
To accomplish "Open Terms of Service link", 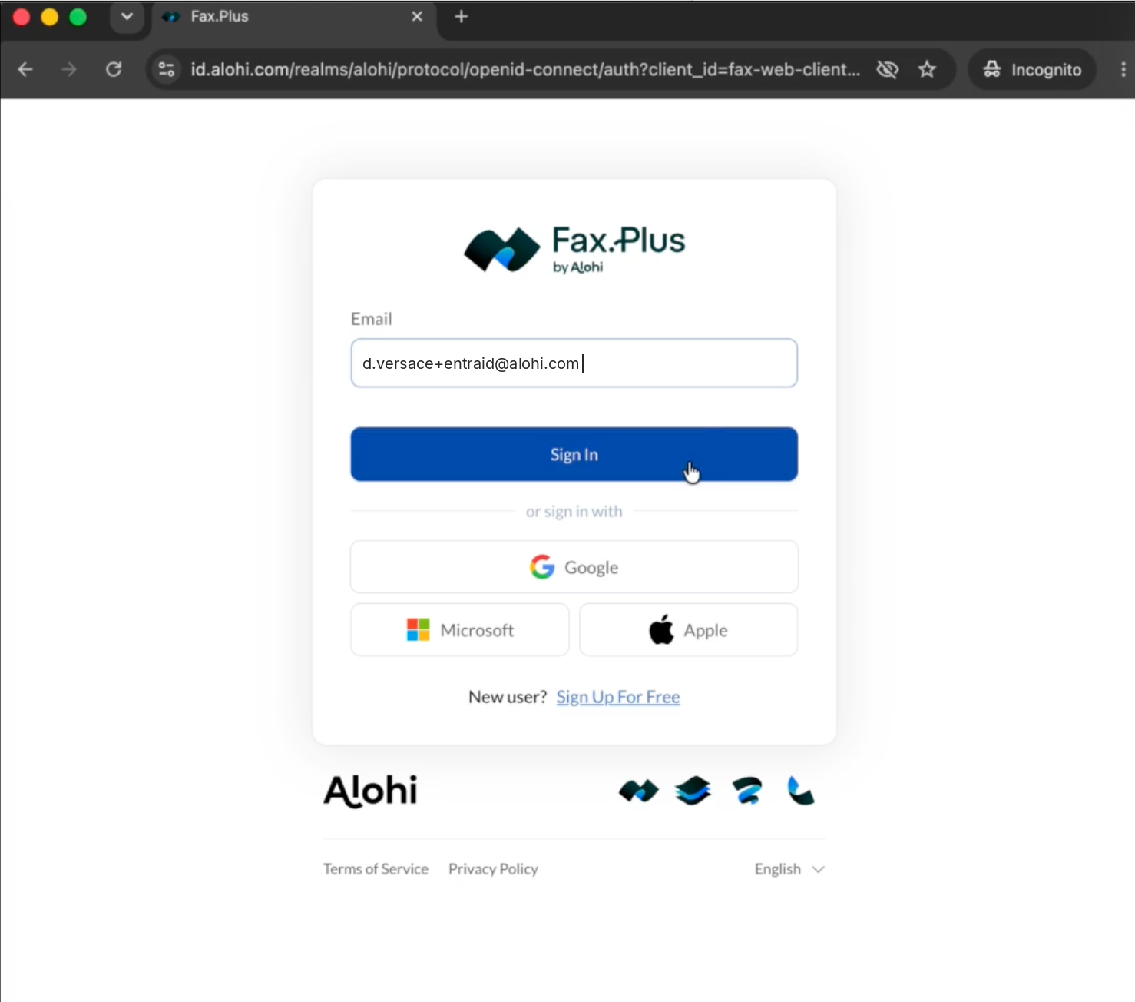I will point(376,869).
